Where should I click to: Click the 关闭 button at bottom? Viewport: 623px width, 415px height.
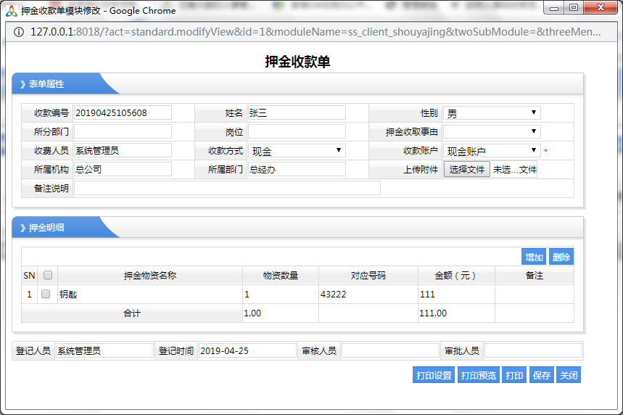[x=569, y=375]
